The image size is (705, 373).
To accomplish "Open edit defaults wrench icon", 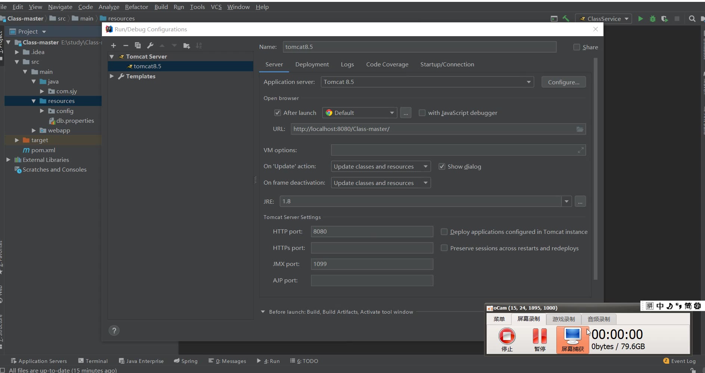I will (x=150, y=46).
